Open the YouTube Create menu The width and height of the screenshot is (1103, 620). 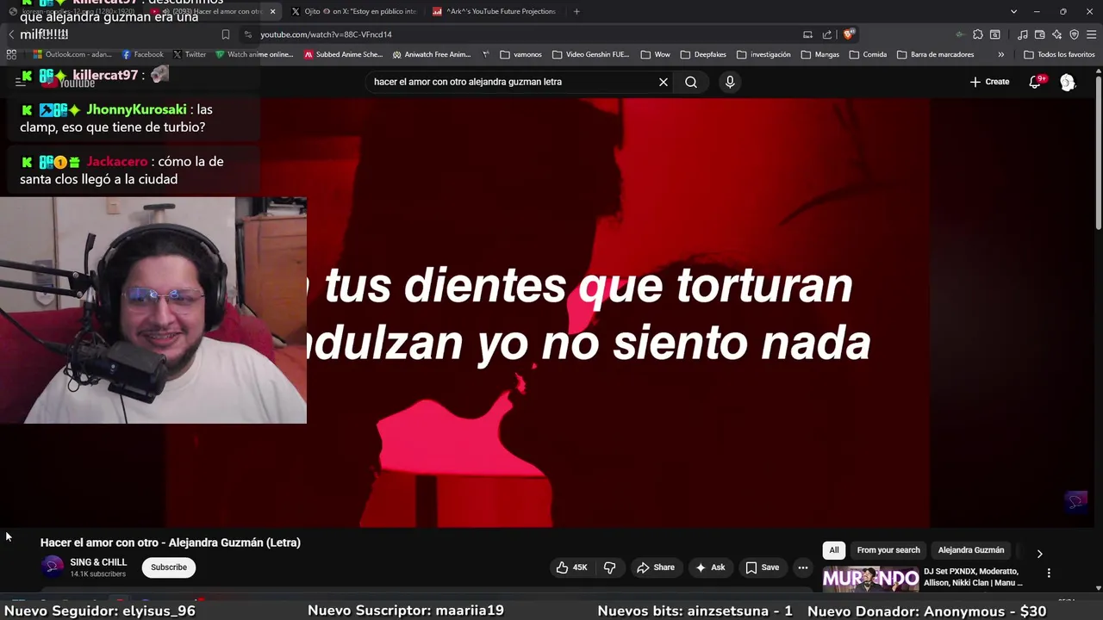pyautogui.click(x=989, y=82)
